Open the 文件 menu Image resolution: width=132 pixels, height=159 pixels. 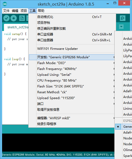pyautogui.click(x=6, y=11)
